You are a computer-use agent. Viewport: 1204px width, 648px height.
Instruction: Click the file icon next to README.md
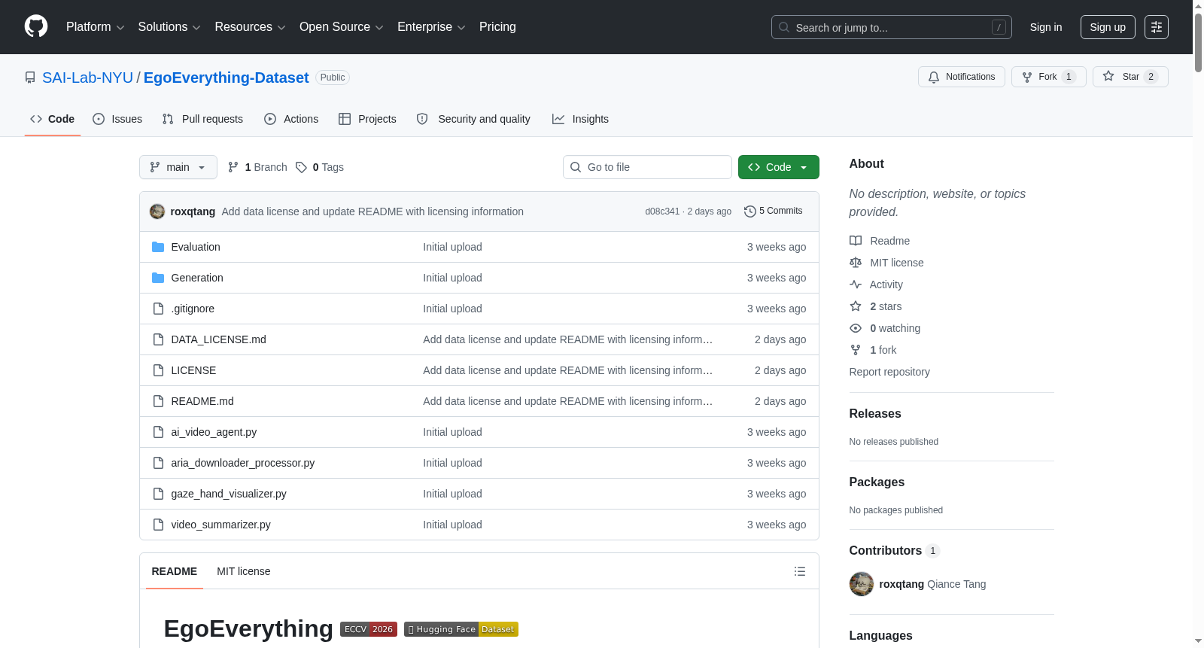tap(158, 401)
